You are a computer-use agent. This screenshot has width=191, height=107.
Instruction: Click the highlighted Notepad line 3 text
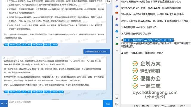pyautogui.click(x=149, y=40)
